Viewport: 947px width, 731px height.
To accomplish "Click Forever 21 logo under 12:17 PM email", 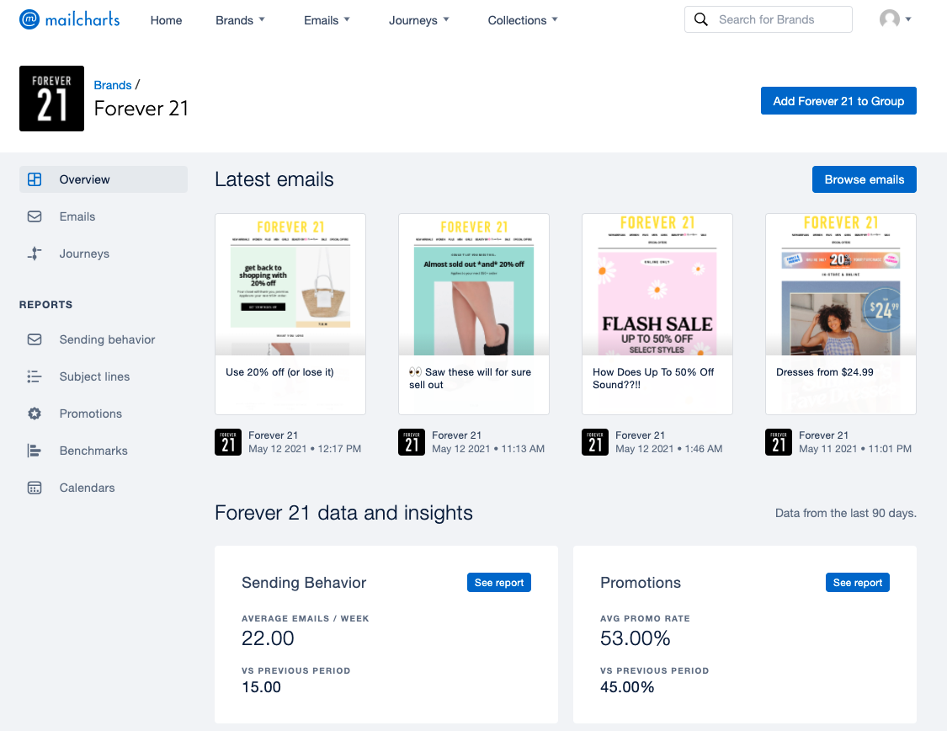I will (x=228, y=442).
